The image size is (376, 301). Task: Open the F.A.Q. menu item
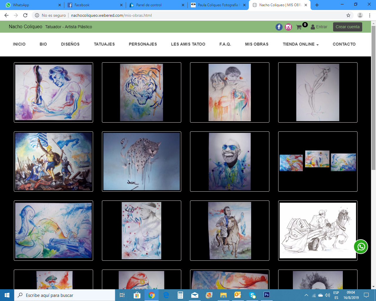[x=225, y=44]
